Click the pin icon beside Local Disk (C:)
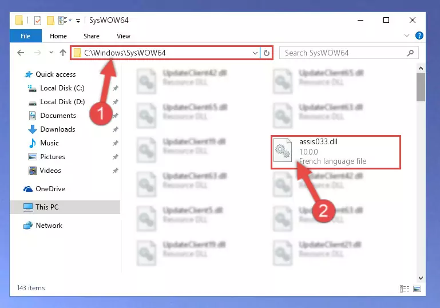440x308 pixels. point(116,88)
